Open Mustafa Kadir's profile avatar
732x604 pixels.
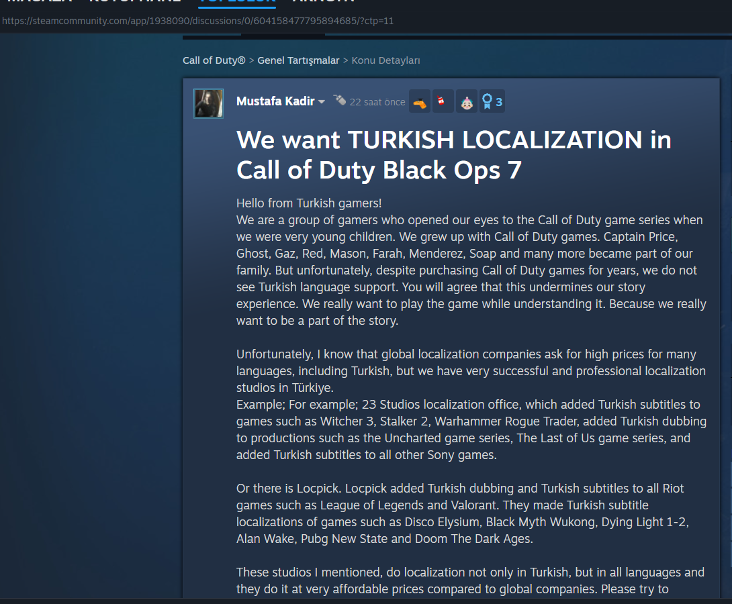coord(208,103)
